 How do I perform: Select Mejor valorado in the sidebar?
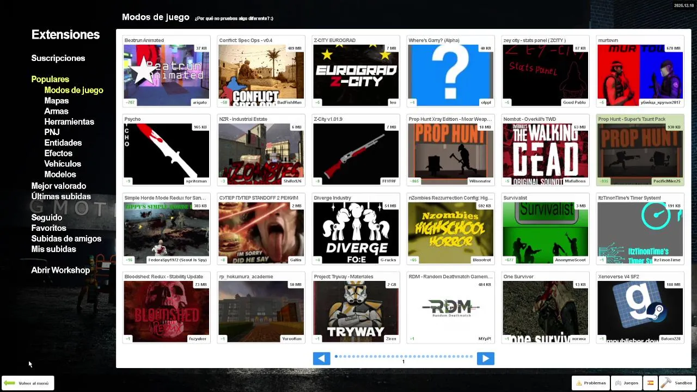pyautogui.click(x=59, y=186)
